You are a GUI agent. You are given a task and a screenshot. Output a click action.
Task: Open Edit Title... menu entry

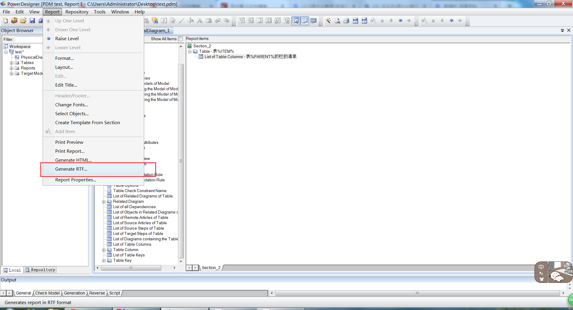click(x=93, y=85)
